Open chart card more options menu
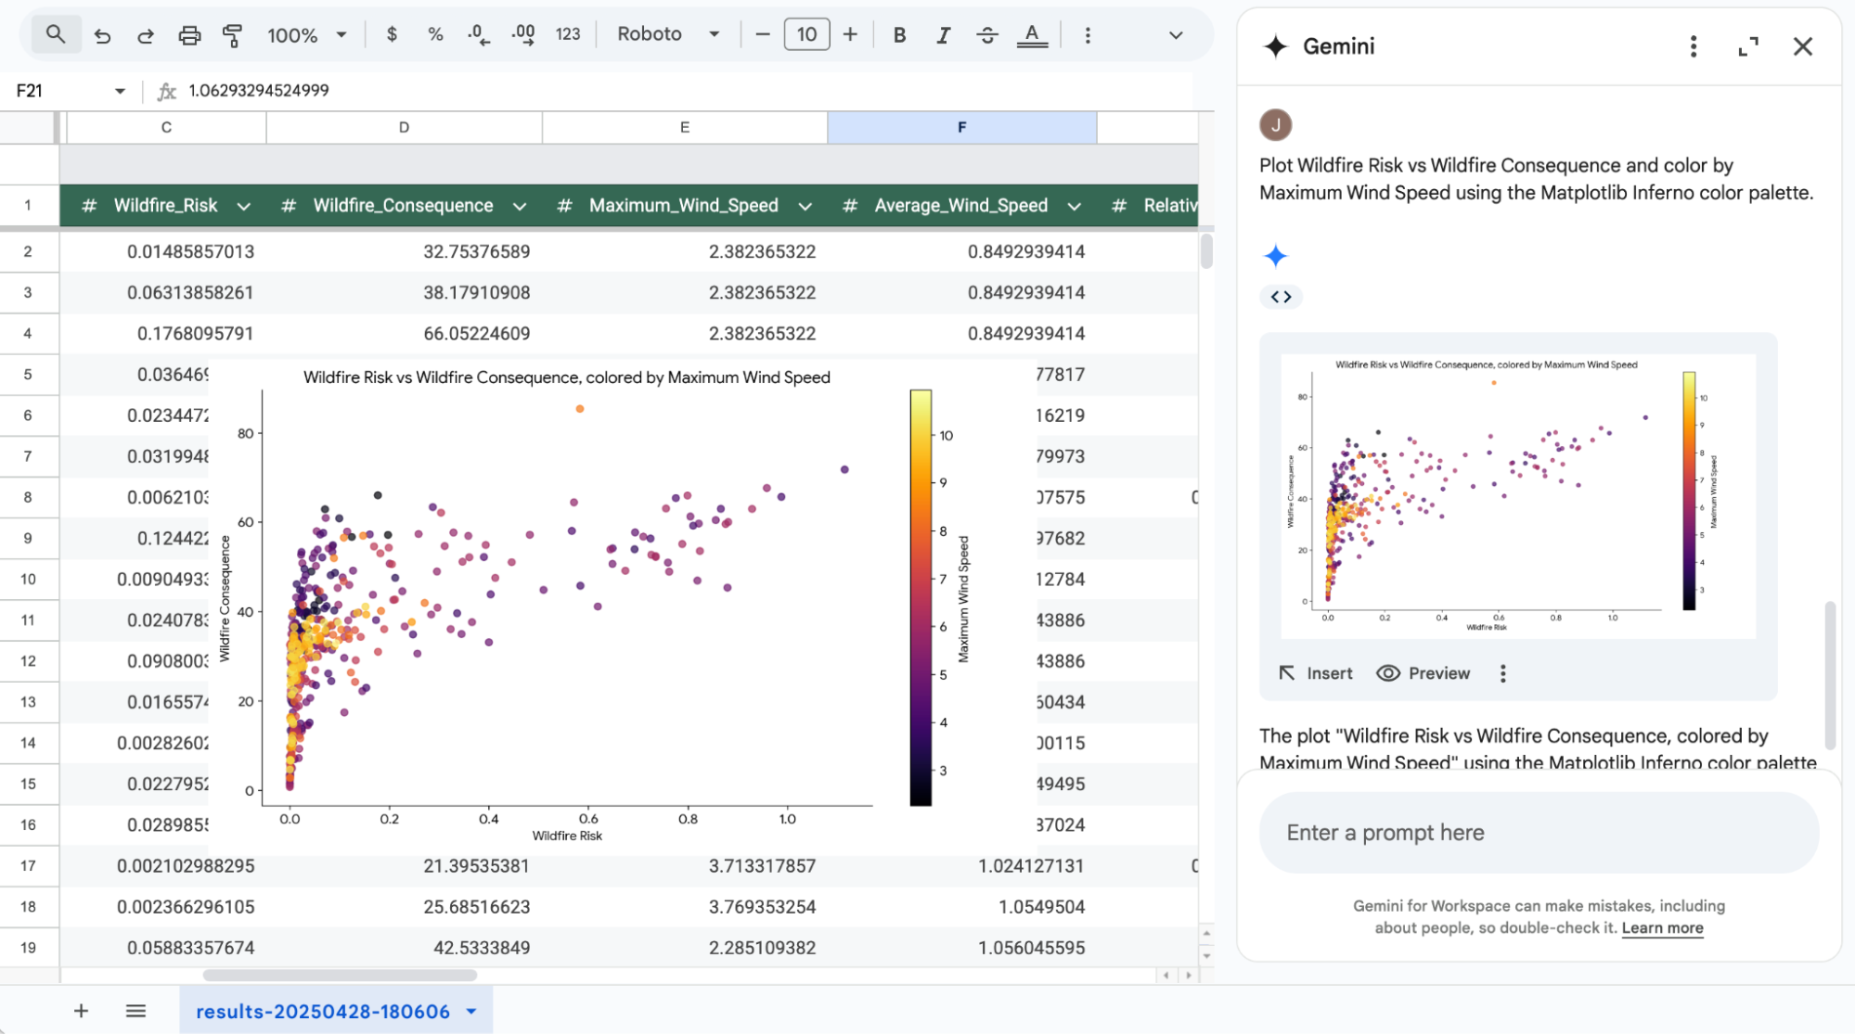 [1502, 673]
